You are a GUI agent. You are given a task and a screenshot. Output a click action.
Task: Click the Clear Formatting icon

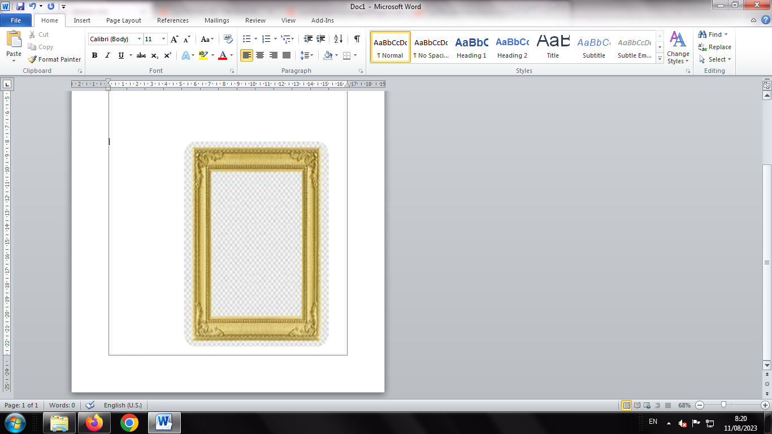[228, 39]
